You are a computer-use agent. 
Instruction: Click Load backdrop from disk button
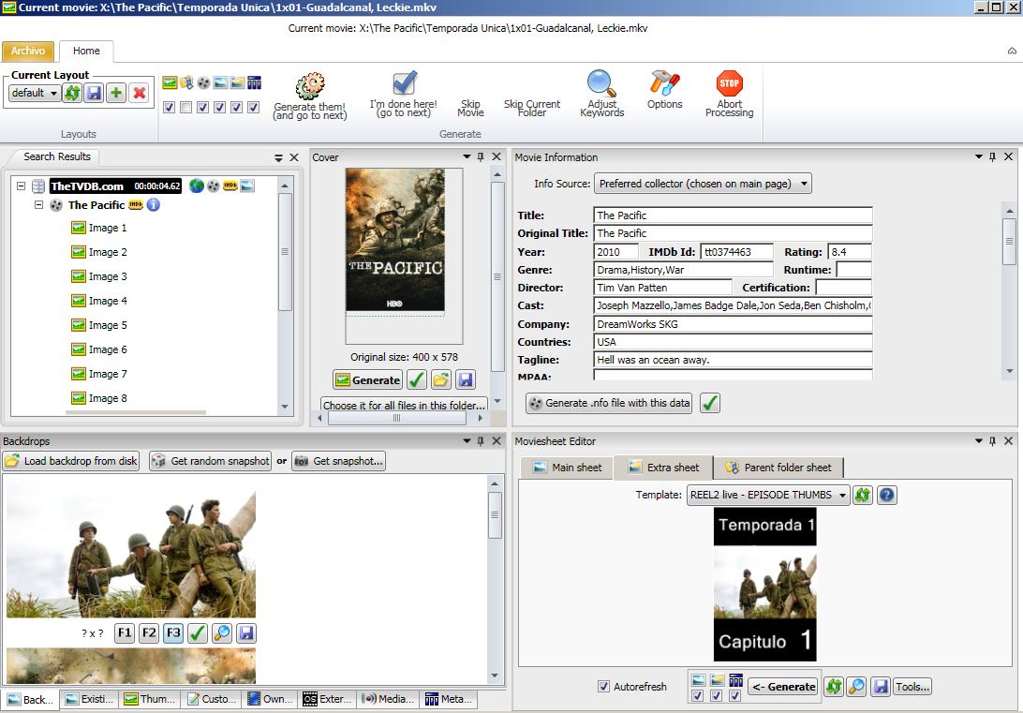[72, 461]
